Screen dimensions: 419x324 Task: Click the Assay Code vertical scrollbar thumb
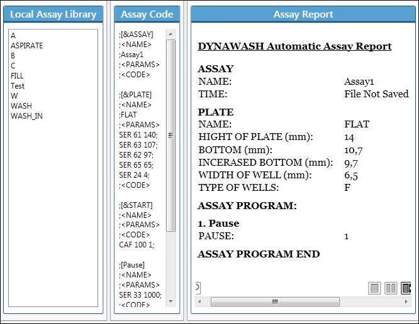click(170, 136)
